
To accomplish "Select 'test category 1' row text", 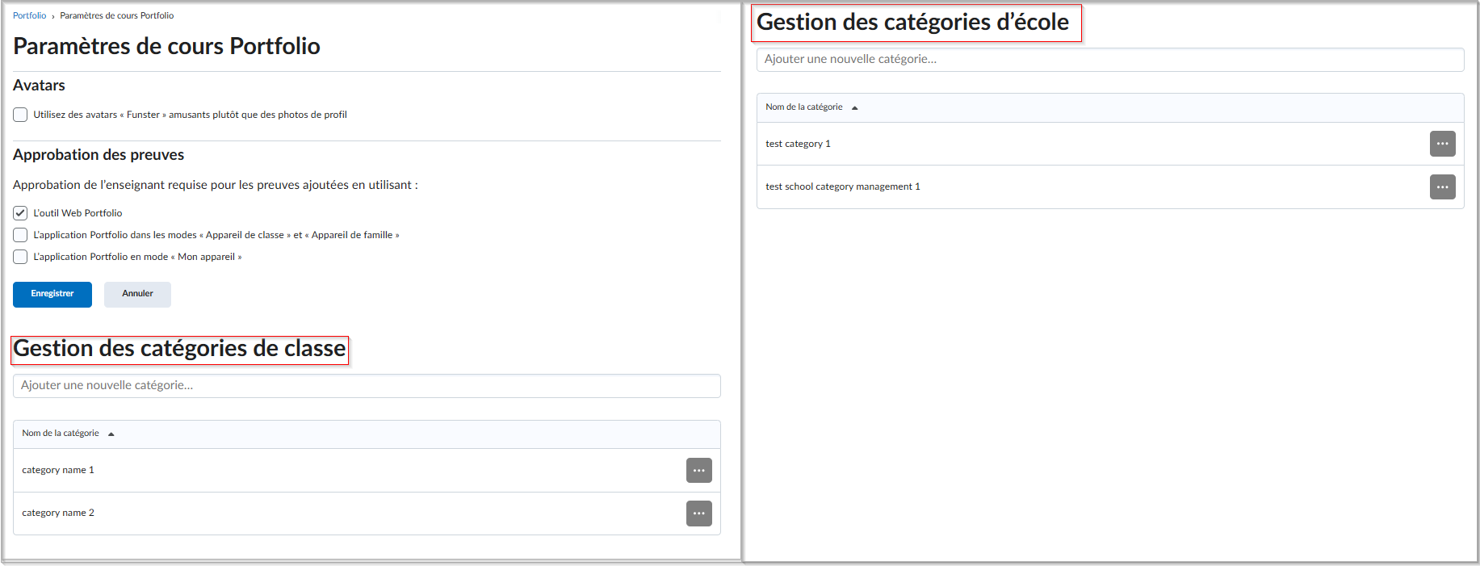I will (798, 144).
